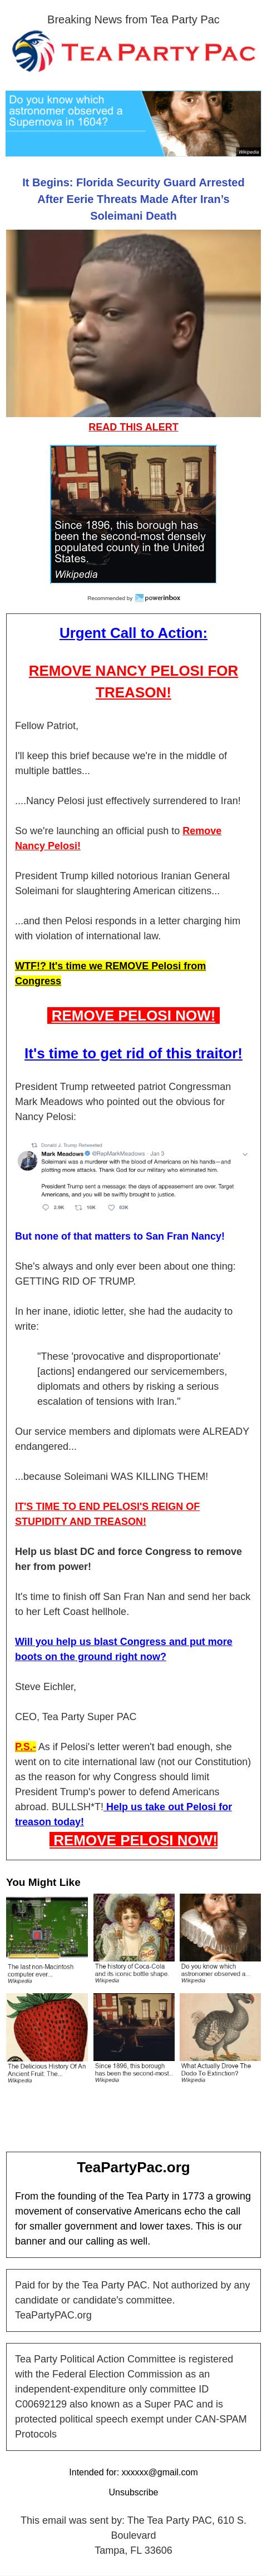Click the retweet icon on the embedded tweet
Image resolution: width=267 pixels, height=2576 pixels.
pyautogui.click(x=79, y=1207)
